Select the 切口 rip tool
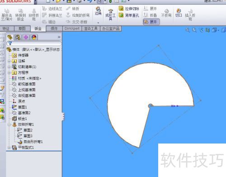 click(x=179, y=13)
